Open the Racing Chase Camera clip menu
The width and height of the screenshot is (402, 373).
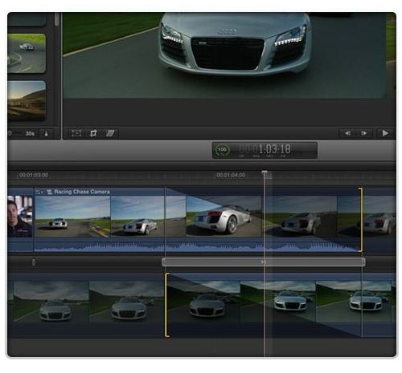39,192
